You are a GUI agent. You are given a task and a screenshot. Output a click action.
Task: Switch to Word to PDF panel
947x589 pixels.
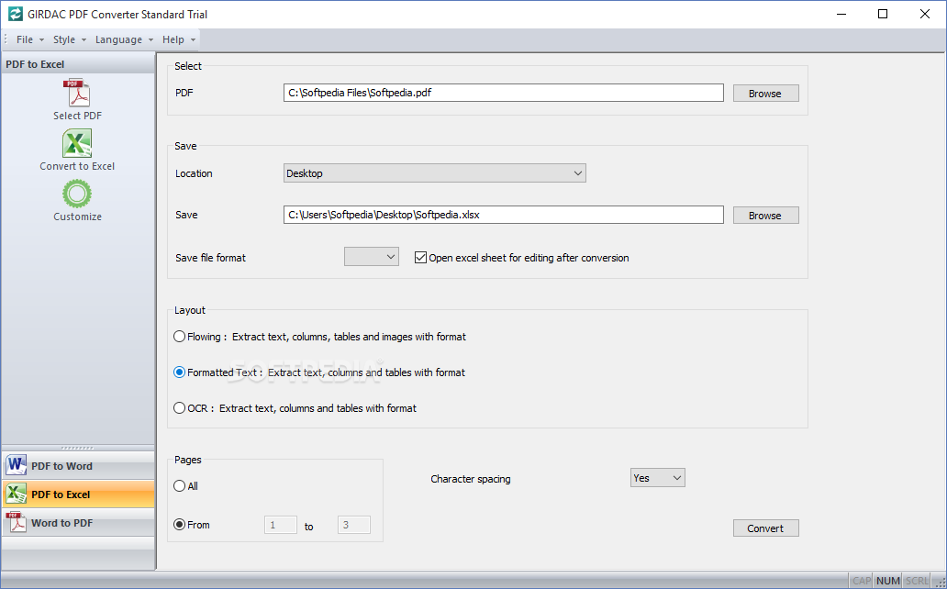tap(78, 523)
